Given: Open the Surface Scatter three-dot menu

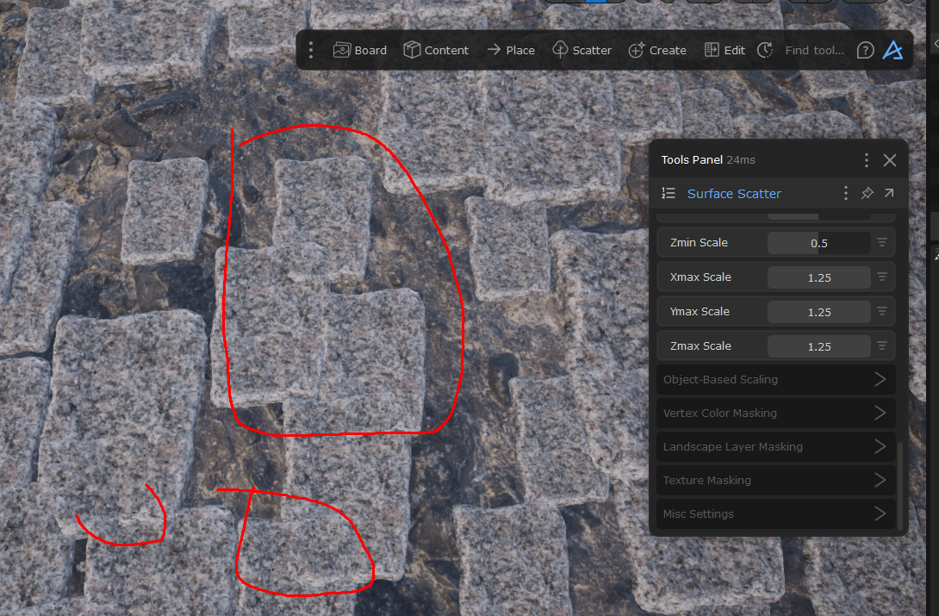Looking at the screenshot, I should [845, 193].
